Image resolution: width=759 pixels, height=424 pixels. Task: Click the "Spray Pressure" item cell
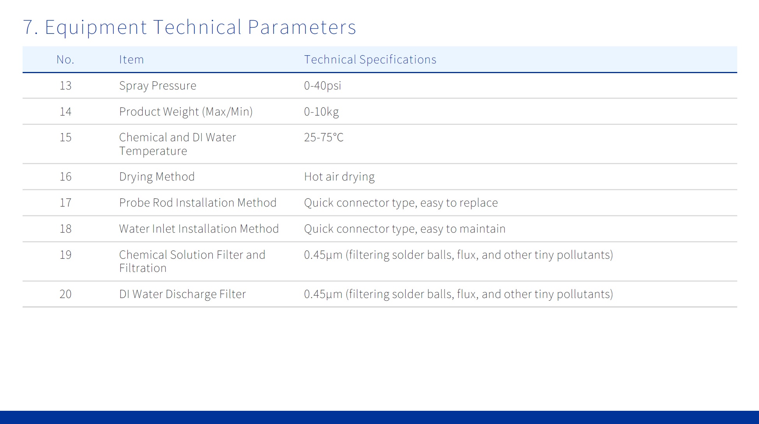(x=157, y=86)
